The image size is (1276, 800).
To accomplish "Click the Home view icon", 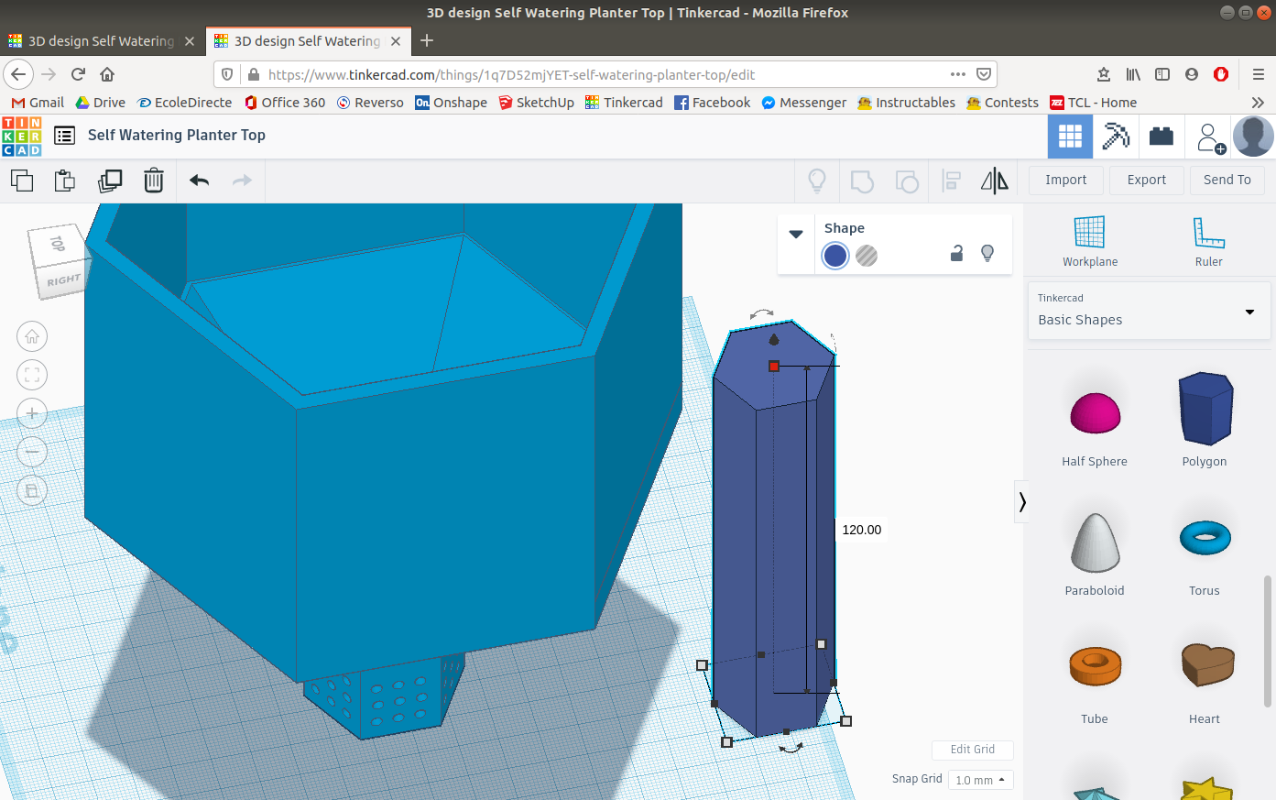I will pyautogui.click(x=32, y=336).
